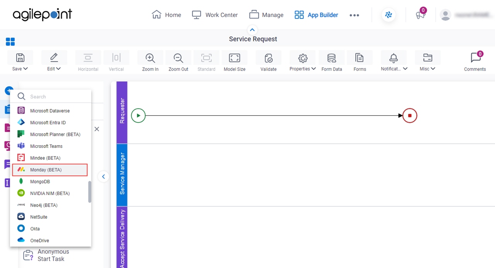Collapse the side panel left chevron
Image resolution: width=495 pixels, height=268 pixels.
(x=103, y=176)
